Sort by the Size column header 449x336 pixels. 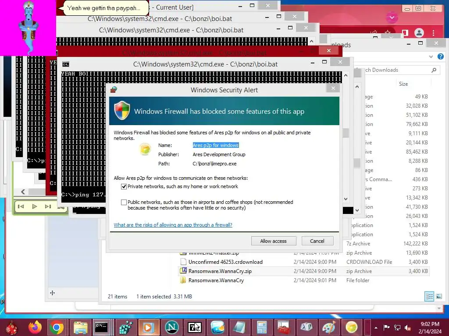tap(403, 84)
